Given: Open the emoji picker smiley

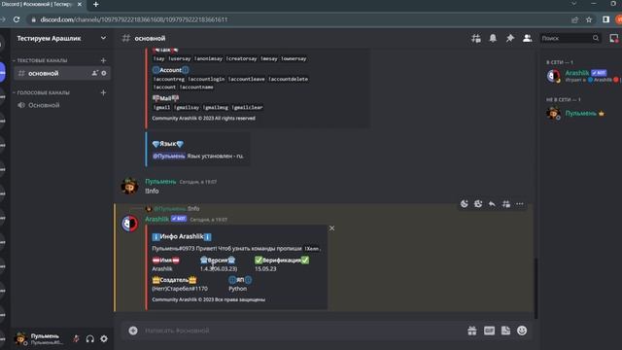Looking at the screenshot, I should coord(522,331).
